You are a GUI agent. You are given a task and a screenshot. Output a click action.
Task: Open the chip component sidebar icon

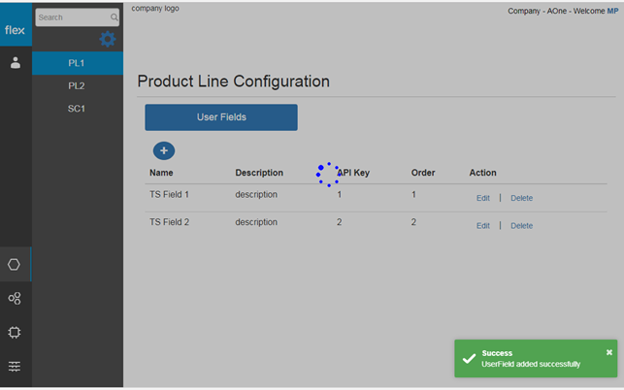(15, 333)
